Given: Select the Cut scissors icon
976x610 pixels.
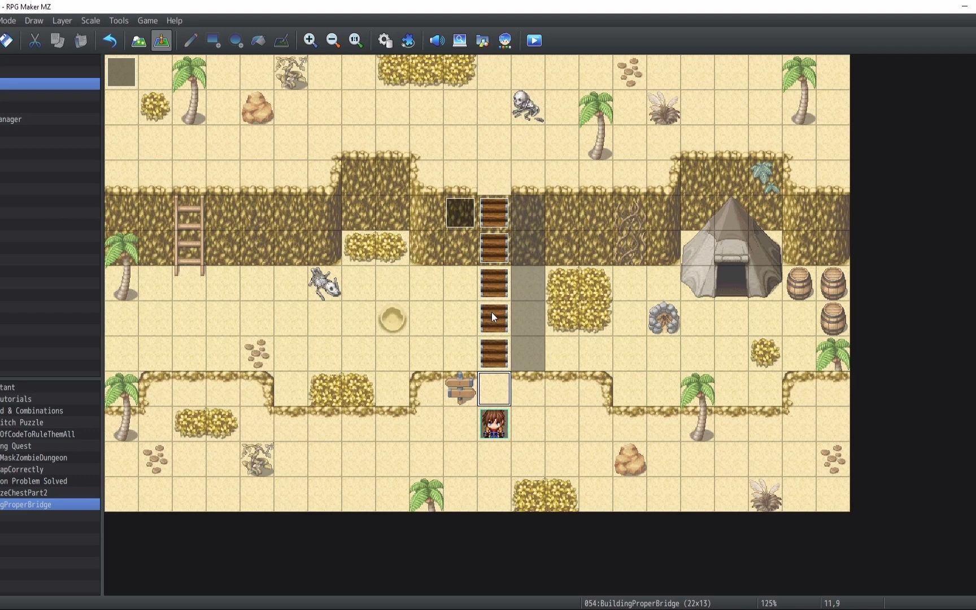Looking at the screenshot, I should [x=35, y=41].
